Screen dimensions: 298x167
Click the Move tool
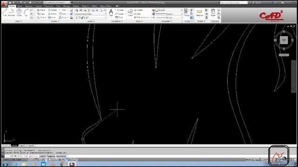pyautogui.click(x=41, y=10)
